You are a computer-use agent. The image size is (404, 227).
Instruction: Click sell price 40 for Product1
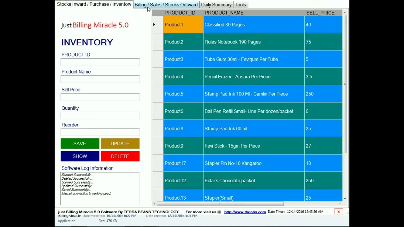324,25
